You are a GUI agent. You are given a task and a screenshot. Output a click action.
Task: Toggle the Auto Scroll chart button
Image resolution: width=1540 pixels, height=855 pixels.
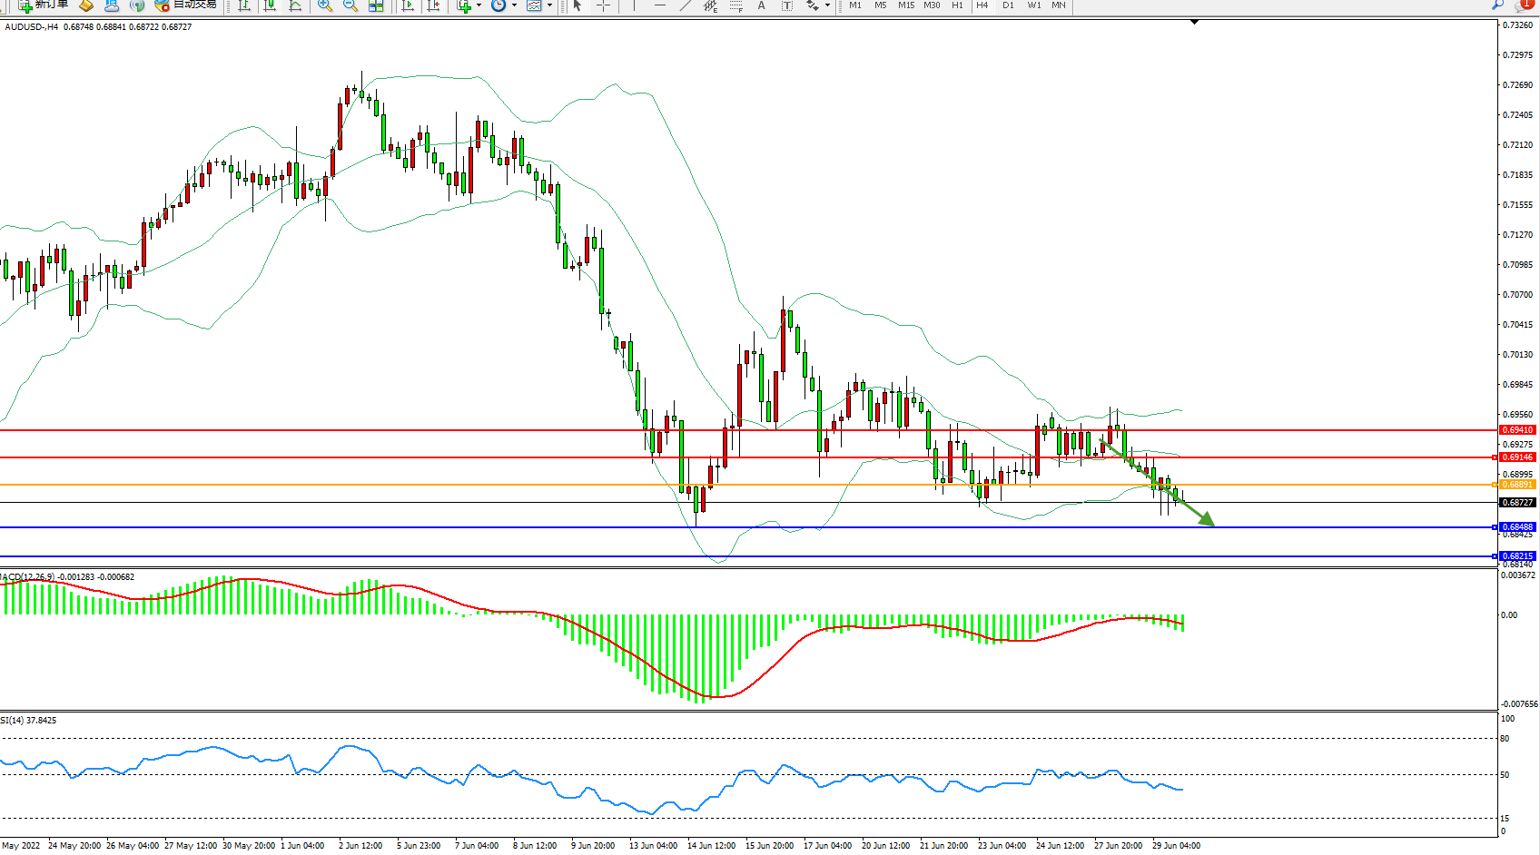pyautogui.click(x=408, y=5)
